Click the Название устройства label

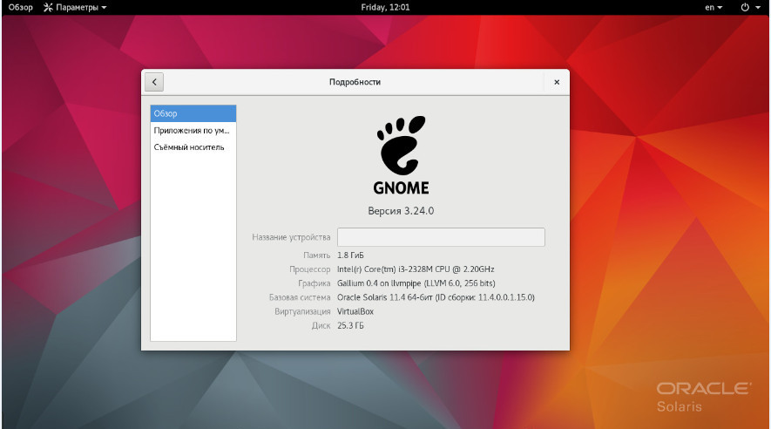coord(291,237)
